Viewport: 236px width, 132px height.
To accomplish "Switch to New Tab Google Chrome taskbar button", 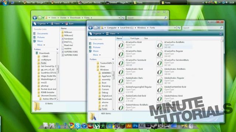I will 35,3.
